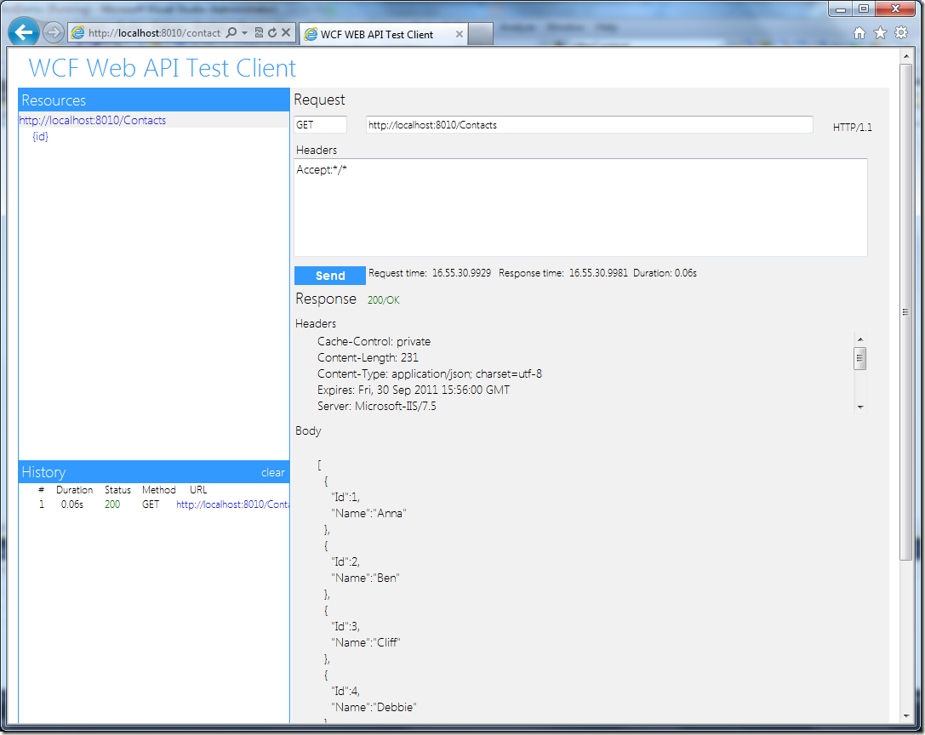The height and width of the screenshot is (735, 925).
Task: Click the HTTP/1.1 protocol label
Action: tap(852, 128)
